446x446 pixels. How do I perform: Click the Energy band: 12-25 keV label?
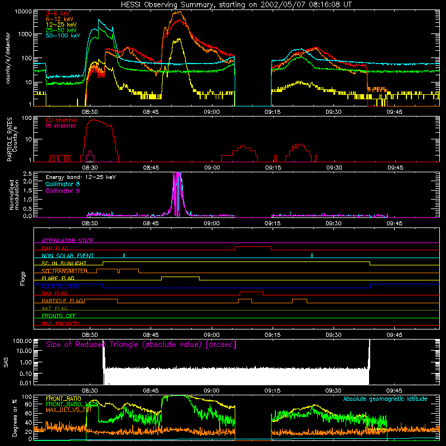click(x=81, y=177)
